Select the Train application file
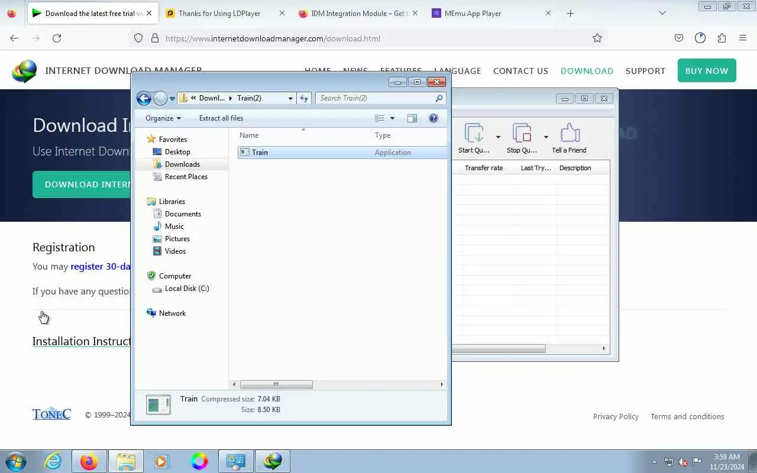 tap(342, 153)
